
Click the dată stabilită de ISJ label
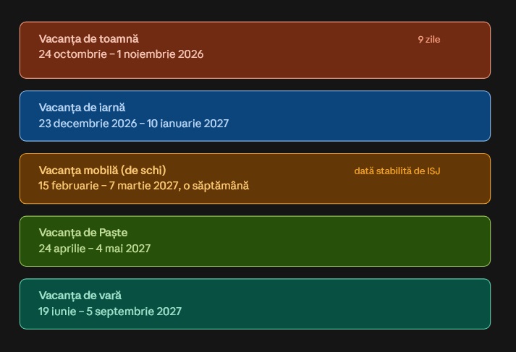pyautogui.click(x=397, y=171)
